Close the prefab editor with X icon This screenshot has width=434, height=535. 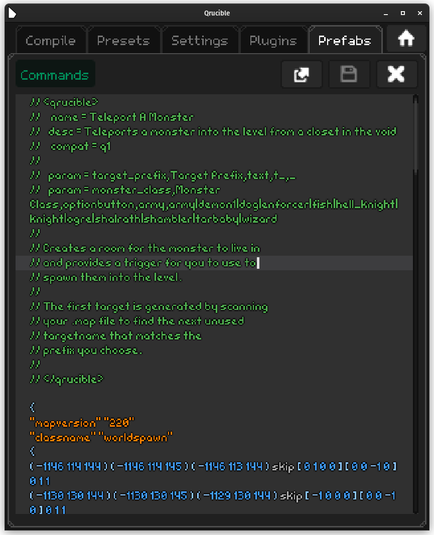pos(396,75)
